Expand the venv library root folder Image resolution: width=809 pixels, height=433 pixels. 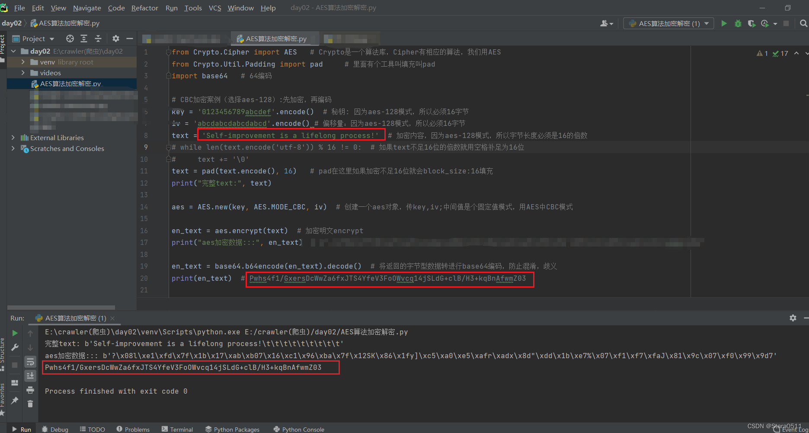23,62
